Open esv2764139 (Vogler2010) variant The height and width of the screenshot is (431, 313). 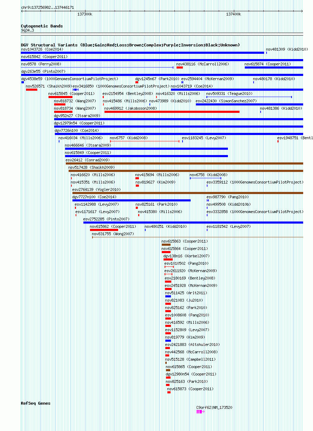tap(97, 190)
